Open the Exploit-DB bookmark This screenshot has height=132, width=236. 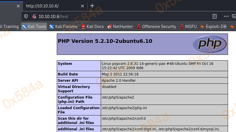point(213,27)
